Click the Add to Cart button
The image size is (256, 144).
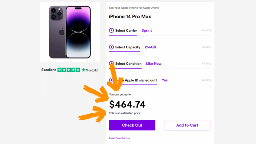(x=187, y=125)
